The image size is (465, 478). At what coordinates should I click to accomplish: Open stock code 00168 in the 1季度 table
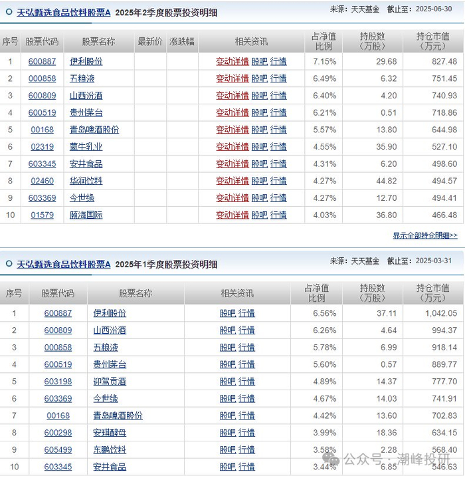[58, 416]
